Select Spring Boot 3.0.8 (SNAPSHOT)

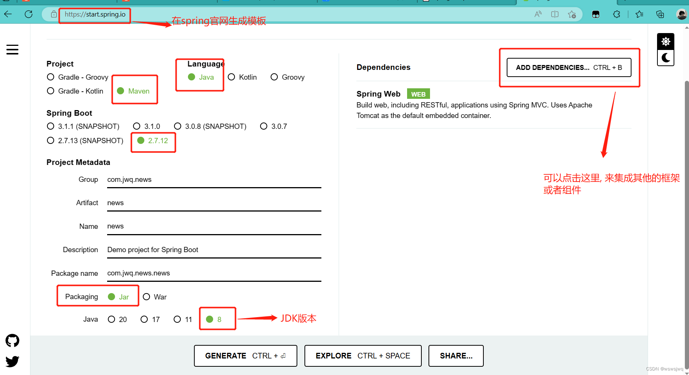(x=210, y=126)
